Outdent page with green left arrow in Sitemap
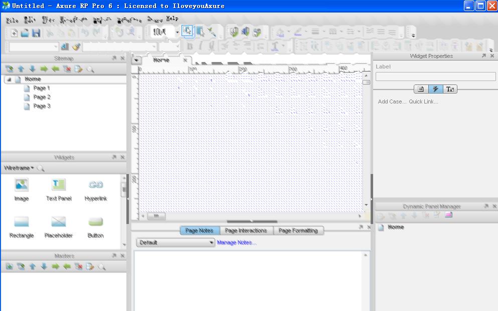Viewport: 498px width, 311px height. pyautogui.click(x=55, y=69)
